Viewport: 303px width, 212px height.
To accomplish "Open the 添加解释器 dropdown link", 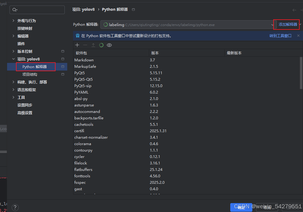I will [x=288, y=25].
